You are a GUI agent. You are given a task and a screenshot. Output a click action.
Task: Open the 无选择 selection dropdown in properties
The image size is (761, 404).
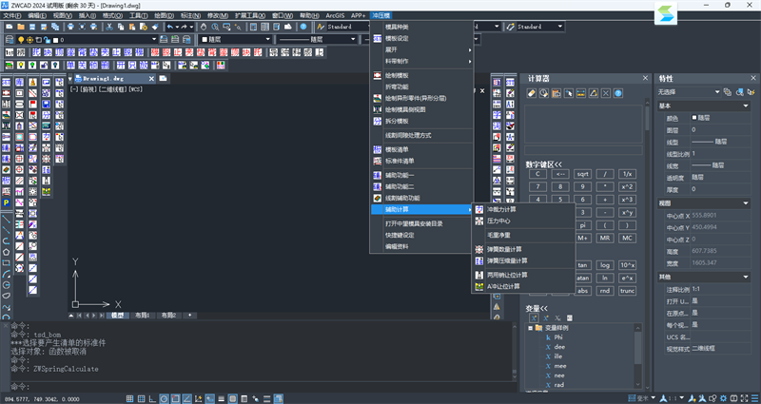click(687, 91)
